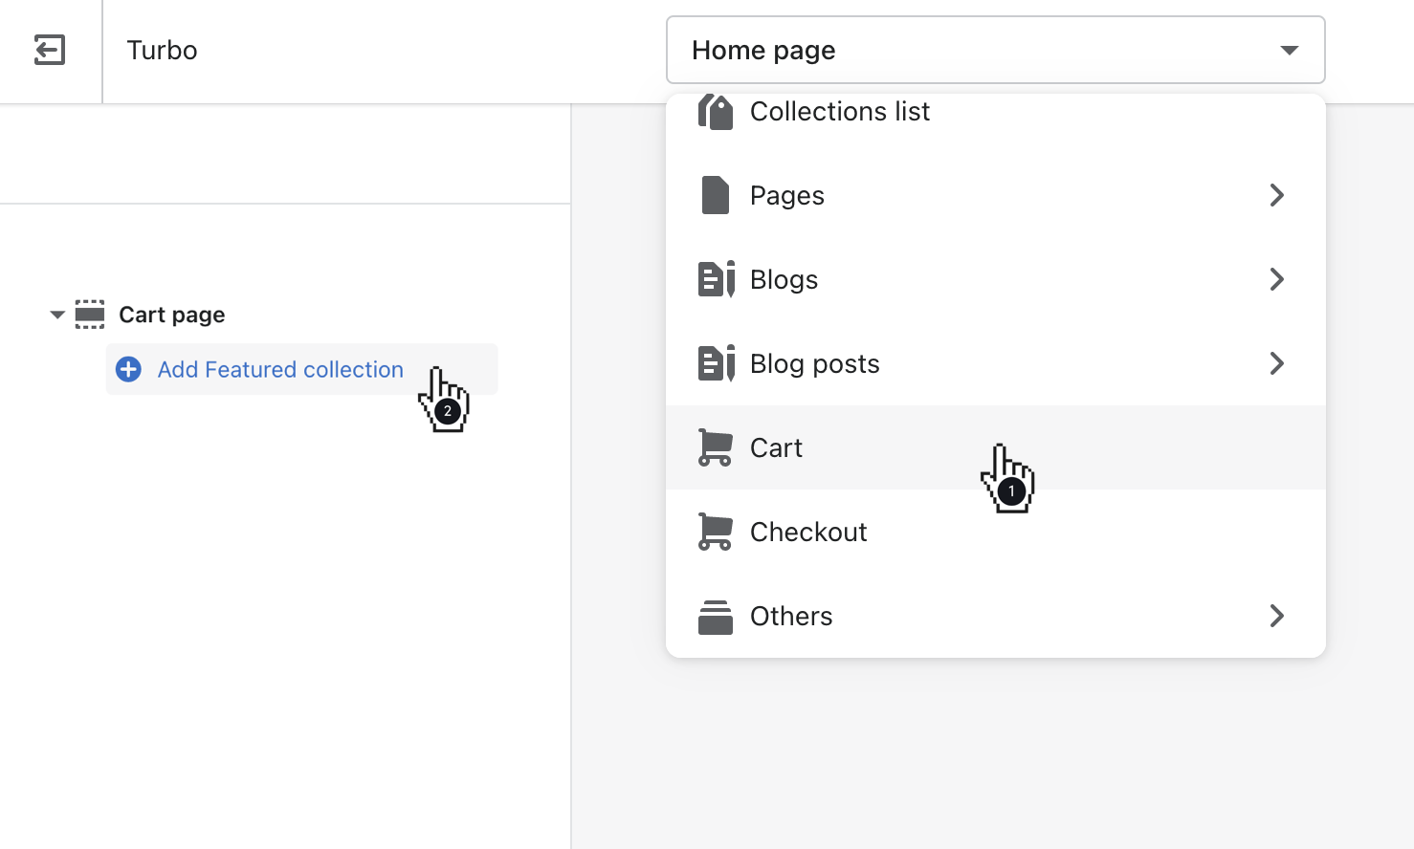This screenshot has width=1414, height=849.
Task: Select Cart from the template menu
Action: point(777,447)
